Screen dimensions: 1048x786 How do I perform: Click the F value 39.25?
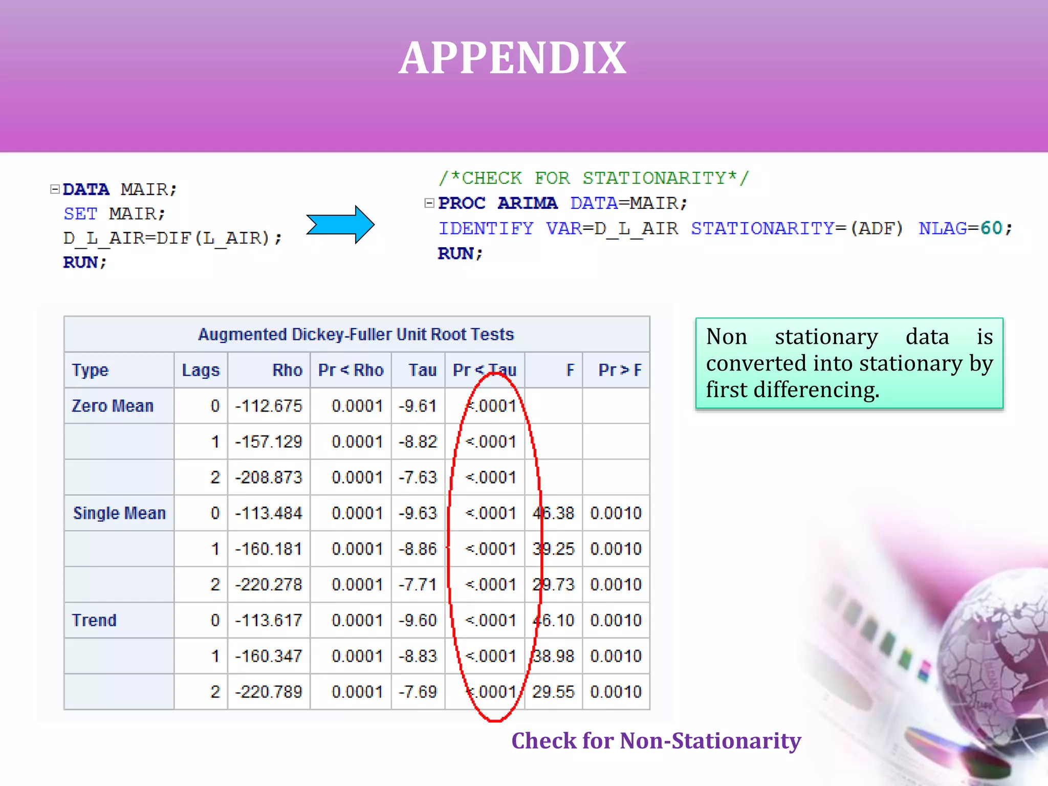553,549
